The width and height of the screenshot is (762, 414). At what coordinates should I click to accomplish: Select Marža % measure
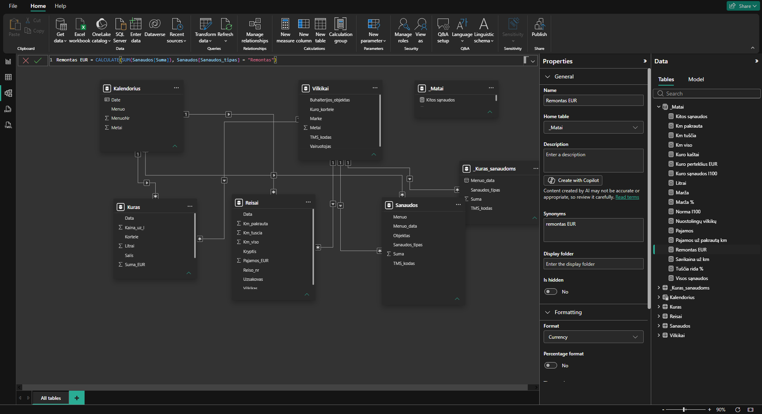(x=684, y=202)
